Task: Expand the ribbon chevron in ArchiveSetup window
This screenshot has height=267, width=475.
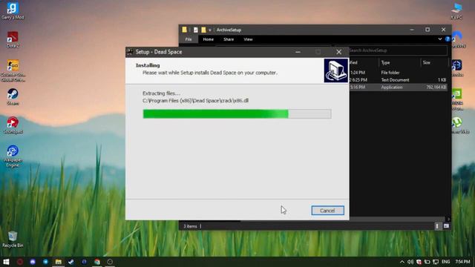Action: [x=439, y=39]
